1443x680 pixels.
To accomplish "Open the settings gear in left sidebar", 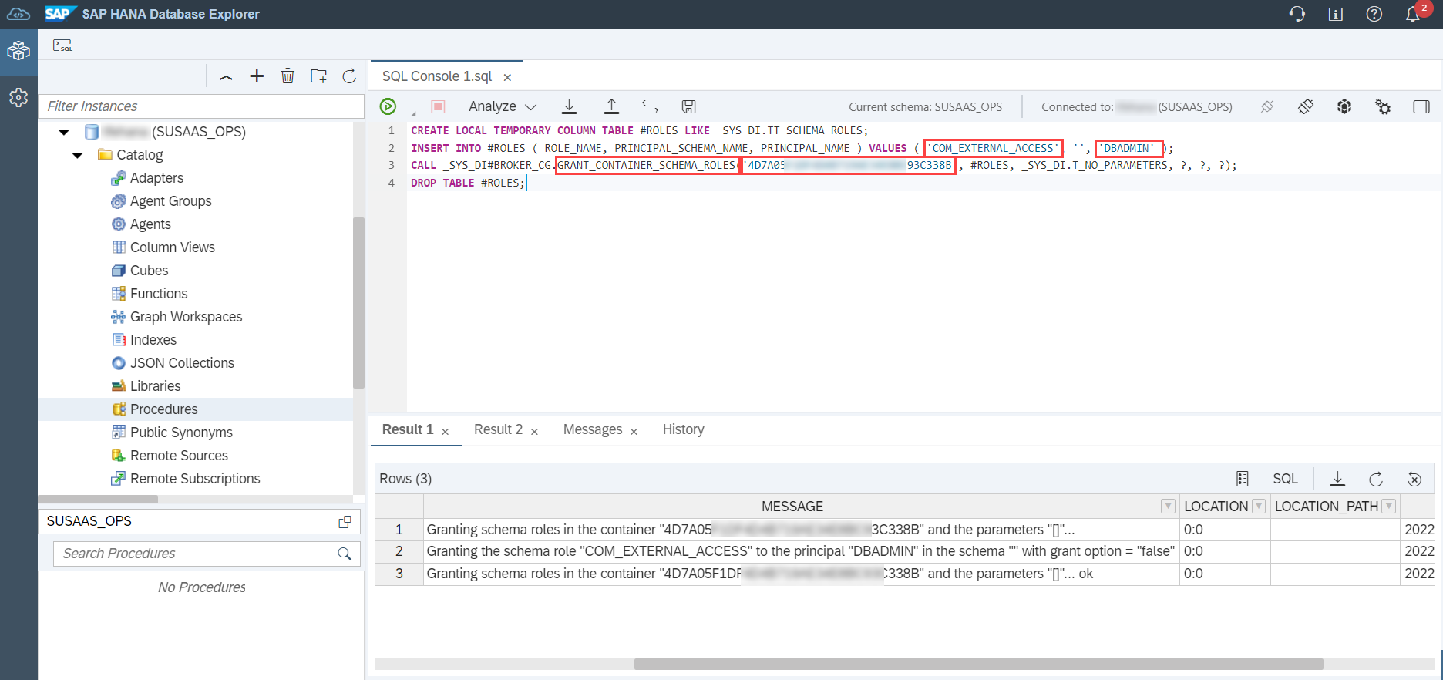I will 18,97.
